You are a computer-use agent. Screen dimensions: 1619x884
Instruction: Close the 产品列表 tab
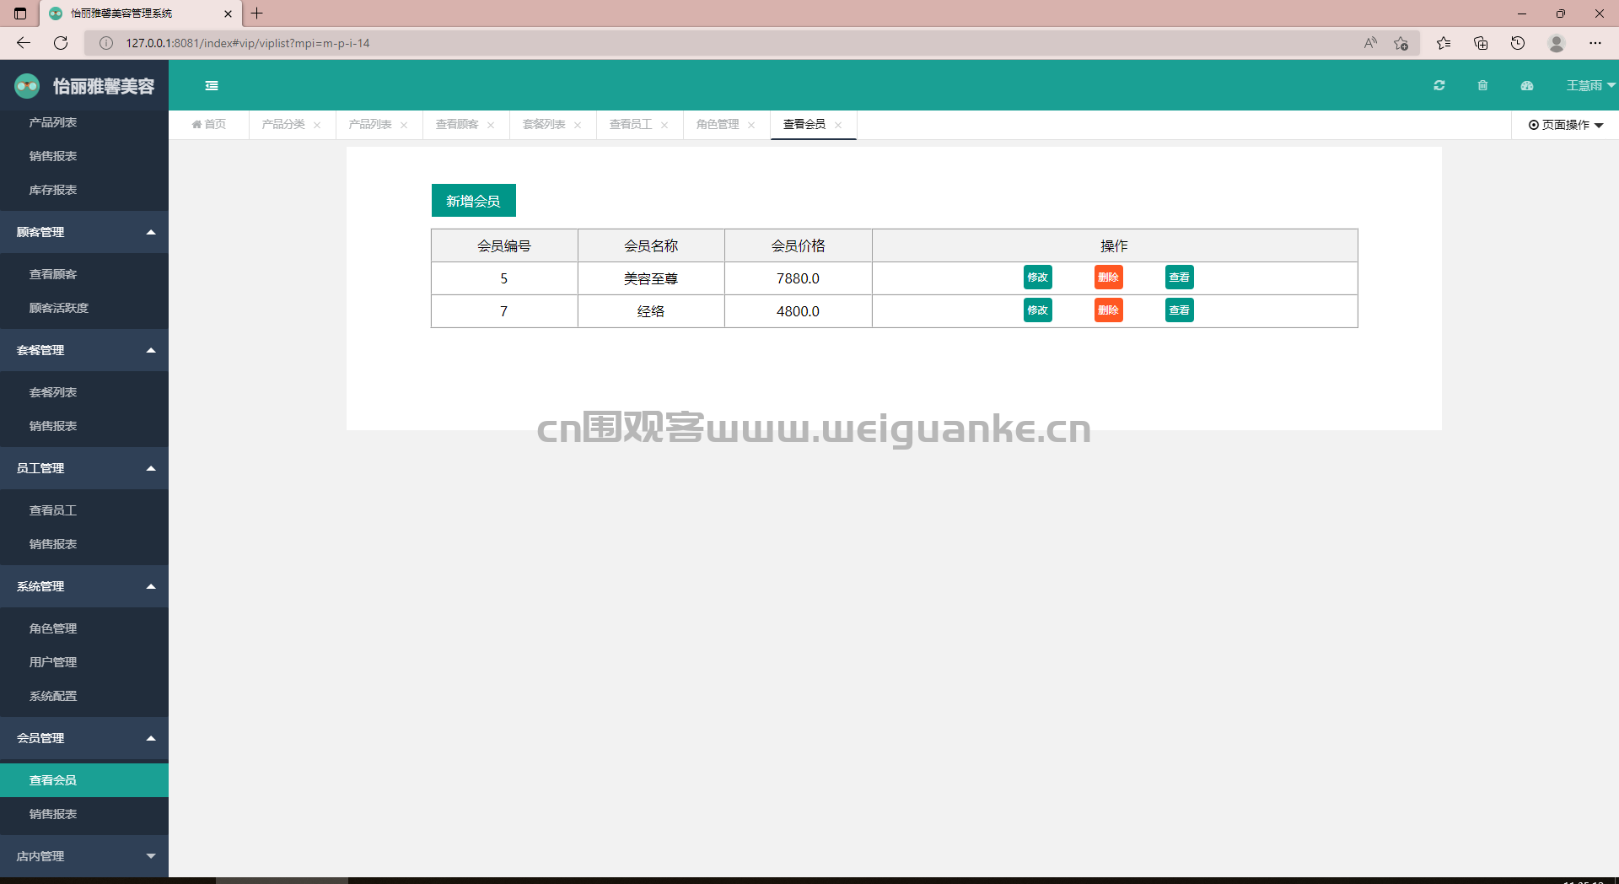[x=404, y=125]
